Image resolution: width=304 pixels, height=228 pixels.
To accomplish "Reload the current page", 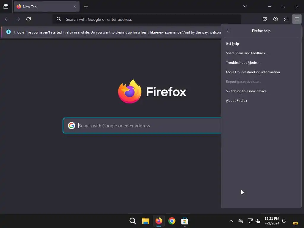I will click(x=28, y=19).
